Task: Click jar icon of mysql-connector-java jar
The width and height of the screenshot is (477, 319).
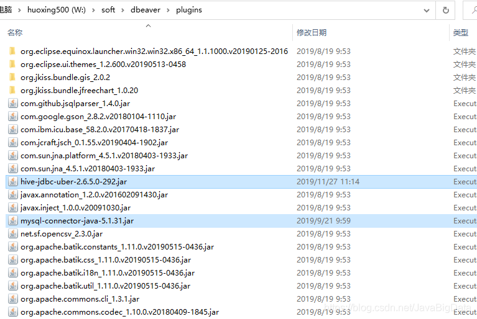Action: tap(13, 221)
